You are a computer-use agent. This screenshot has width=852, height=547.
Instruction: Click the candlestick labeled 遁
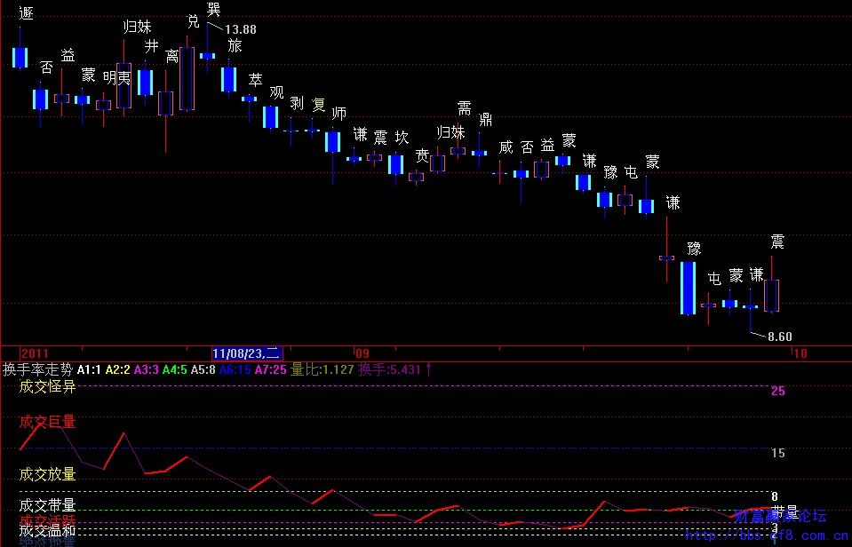(x=20, y=58)
